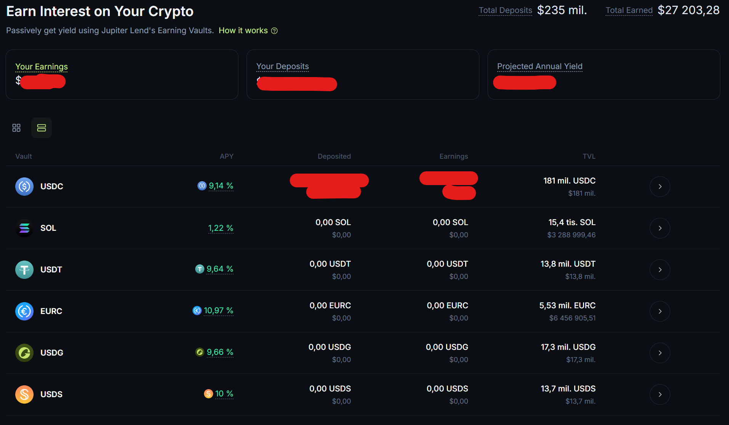Click the Total Deposits label

coord(505,10)
